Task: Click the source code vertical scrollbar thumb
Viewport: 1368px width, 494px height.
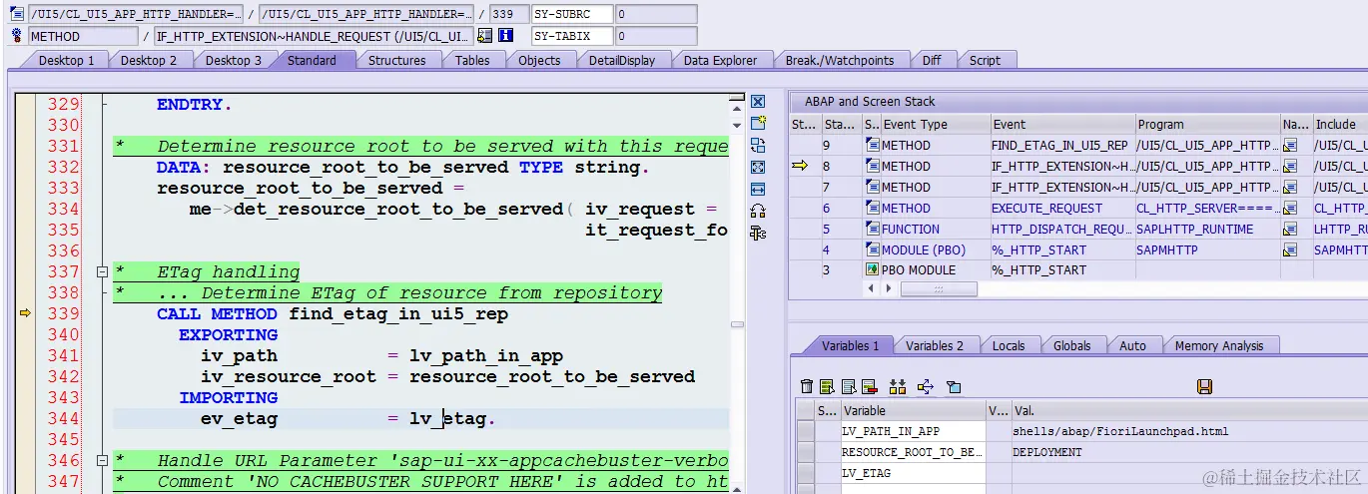Action: coord(737,325)
